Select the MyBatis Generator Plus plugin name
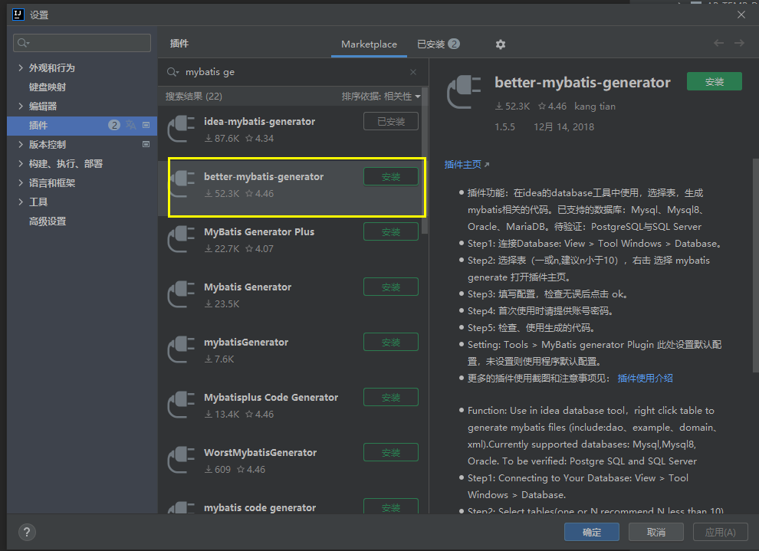 (259, 231)
